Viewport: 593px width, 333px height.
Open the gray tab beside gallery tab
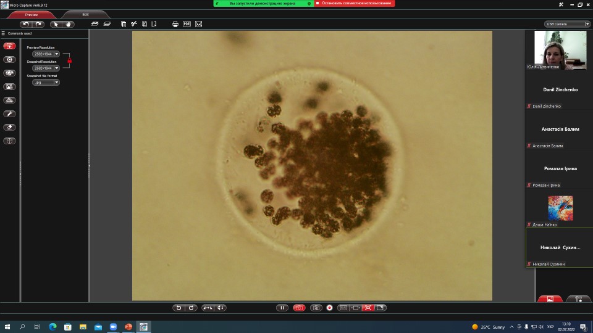(x=578, y=298)
